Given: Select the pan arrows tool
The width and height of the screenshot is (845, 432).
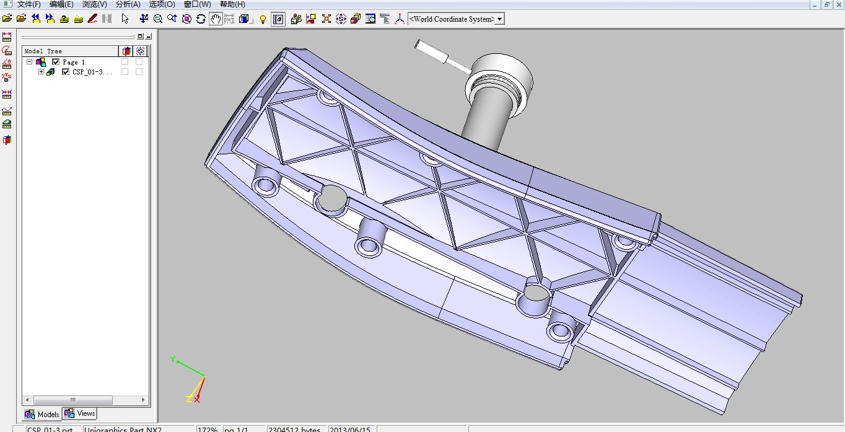Looking at the screenshot, I should [x=144, y=19].
